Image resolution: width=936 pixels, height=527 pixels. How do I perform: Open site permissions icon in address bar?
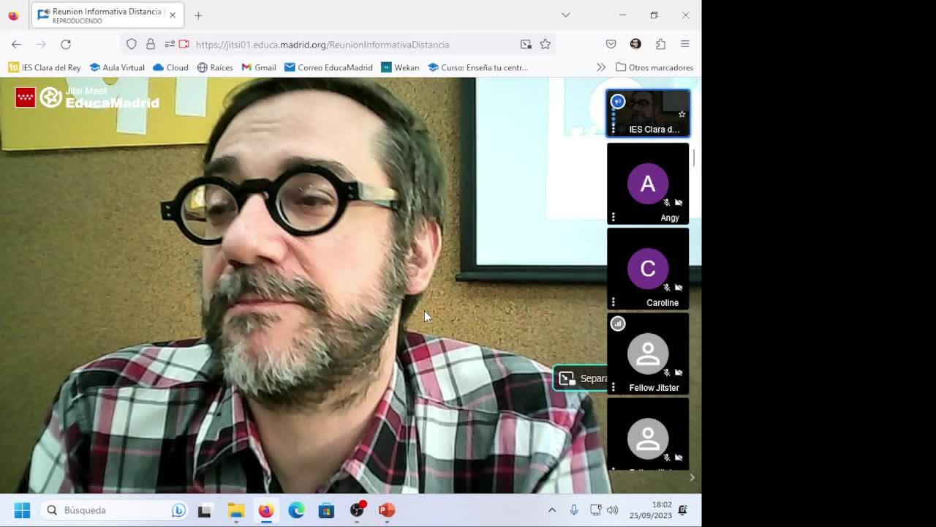pyautogui.click(x=170, y=45)
